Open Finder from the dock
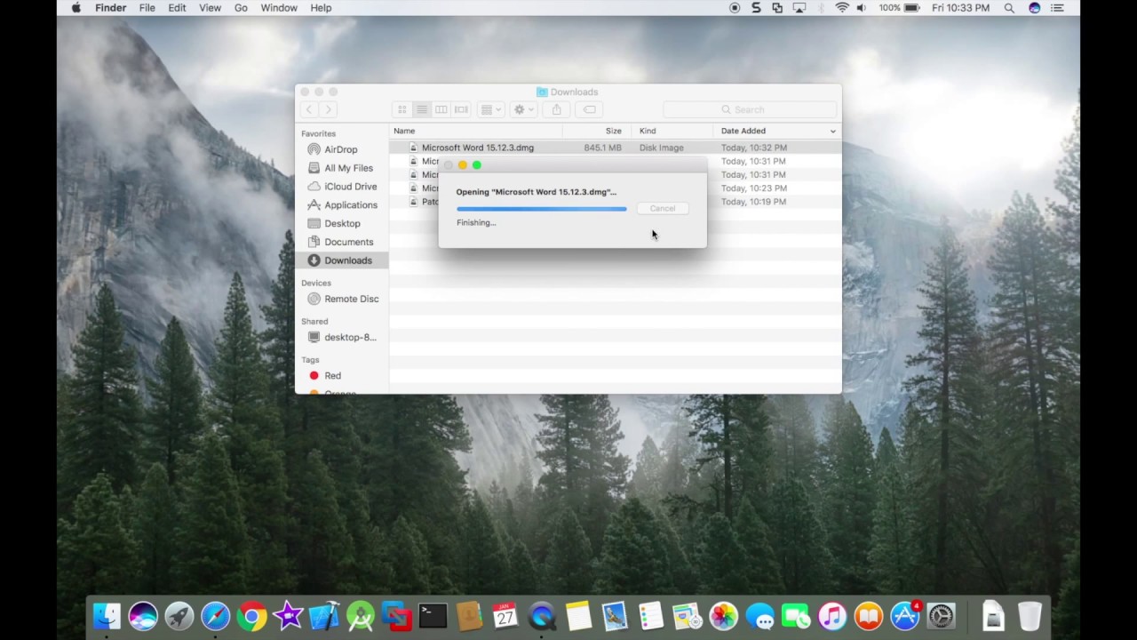1137x640 pixels. click(107, 616)
